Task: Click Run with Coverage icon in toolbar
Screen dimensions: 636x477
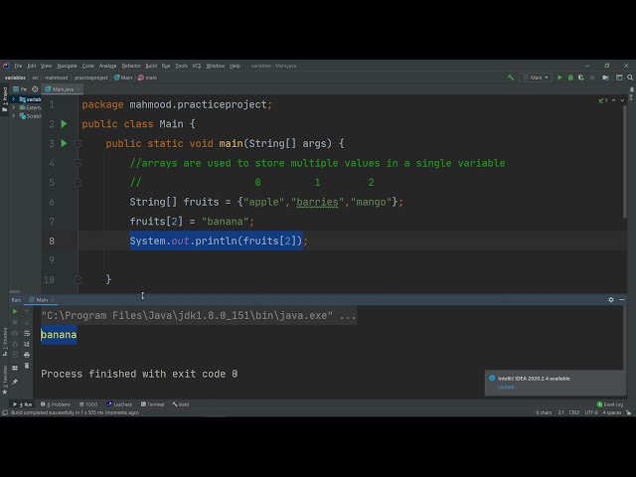Action: point(581,78)
